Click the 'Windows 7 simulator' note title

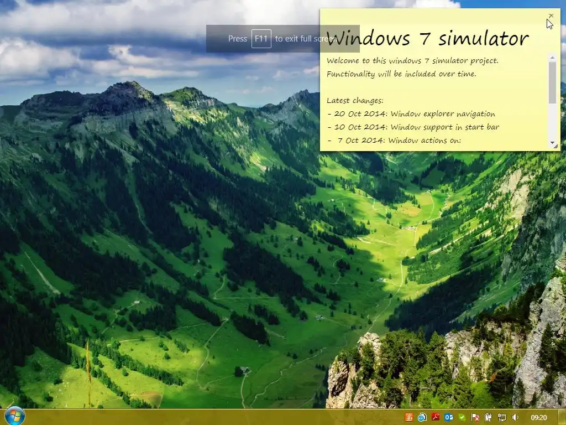(x=428, y=38)
